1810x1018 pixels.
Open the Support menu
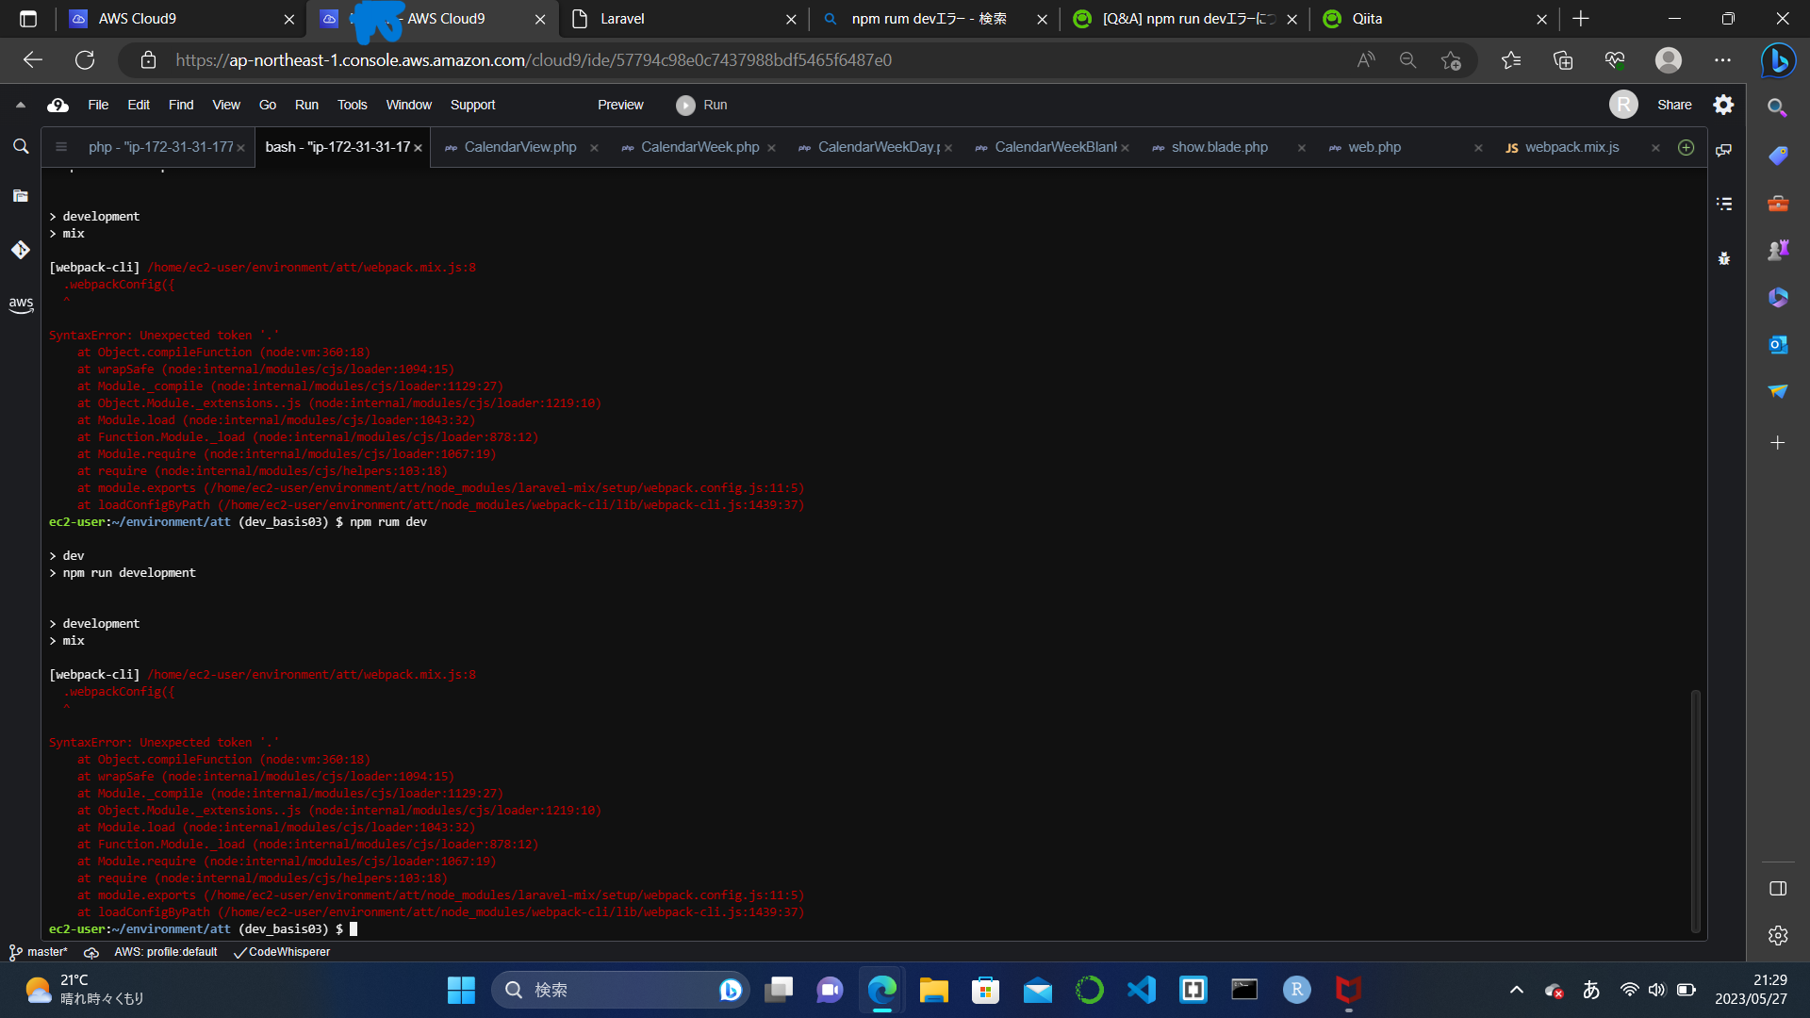pos(472,105)
